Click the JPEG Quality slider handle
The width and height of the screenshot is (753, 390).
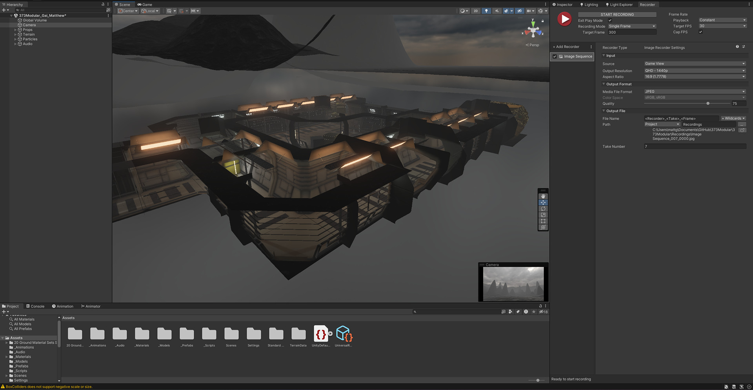click(x=708, y=104)
